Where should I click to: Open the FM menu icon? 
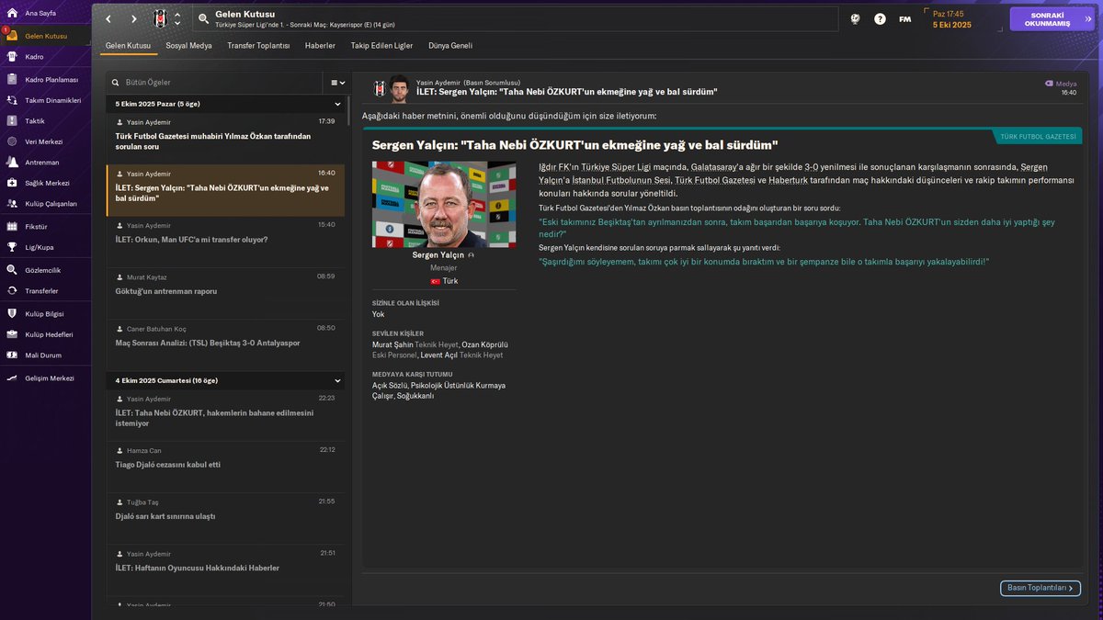pyautogui.click(x=905, y=19)
